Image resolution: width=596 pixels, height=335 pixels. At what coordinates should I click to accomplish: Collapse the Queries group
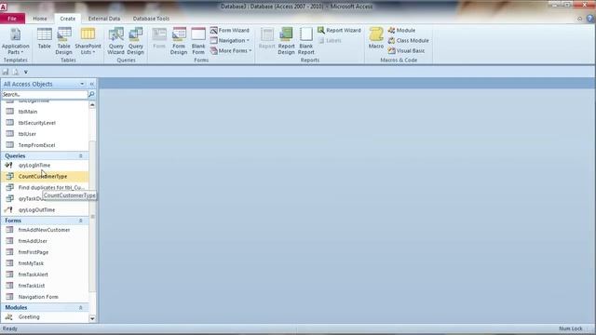[x=81, y=156]
